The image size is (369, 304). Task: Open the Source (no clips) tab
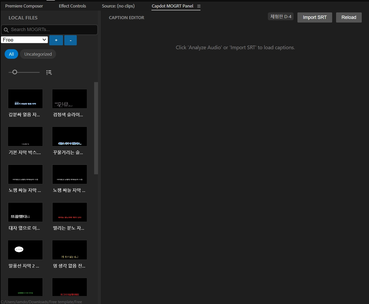(118, 6)
